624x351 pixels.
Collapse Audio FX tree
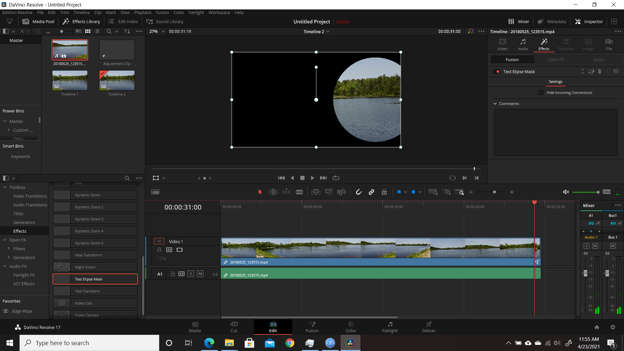tap(5, 266)
